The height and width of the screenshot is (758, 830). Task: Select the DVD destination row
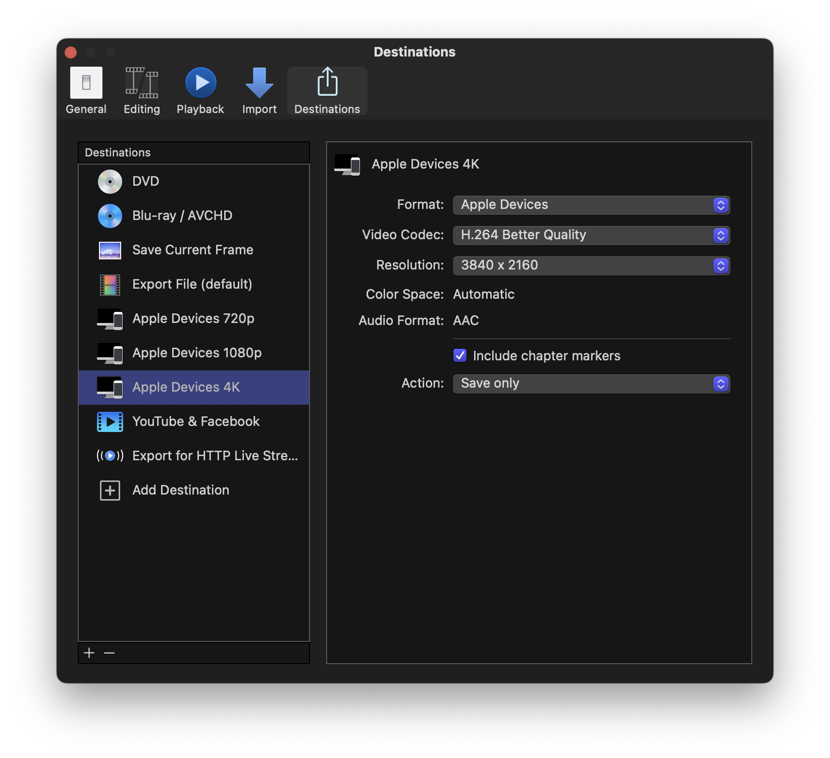pos(194,182)
